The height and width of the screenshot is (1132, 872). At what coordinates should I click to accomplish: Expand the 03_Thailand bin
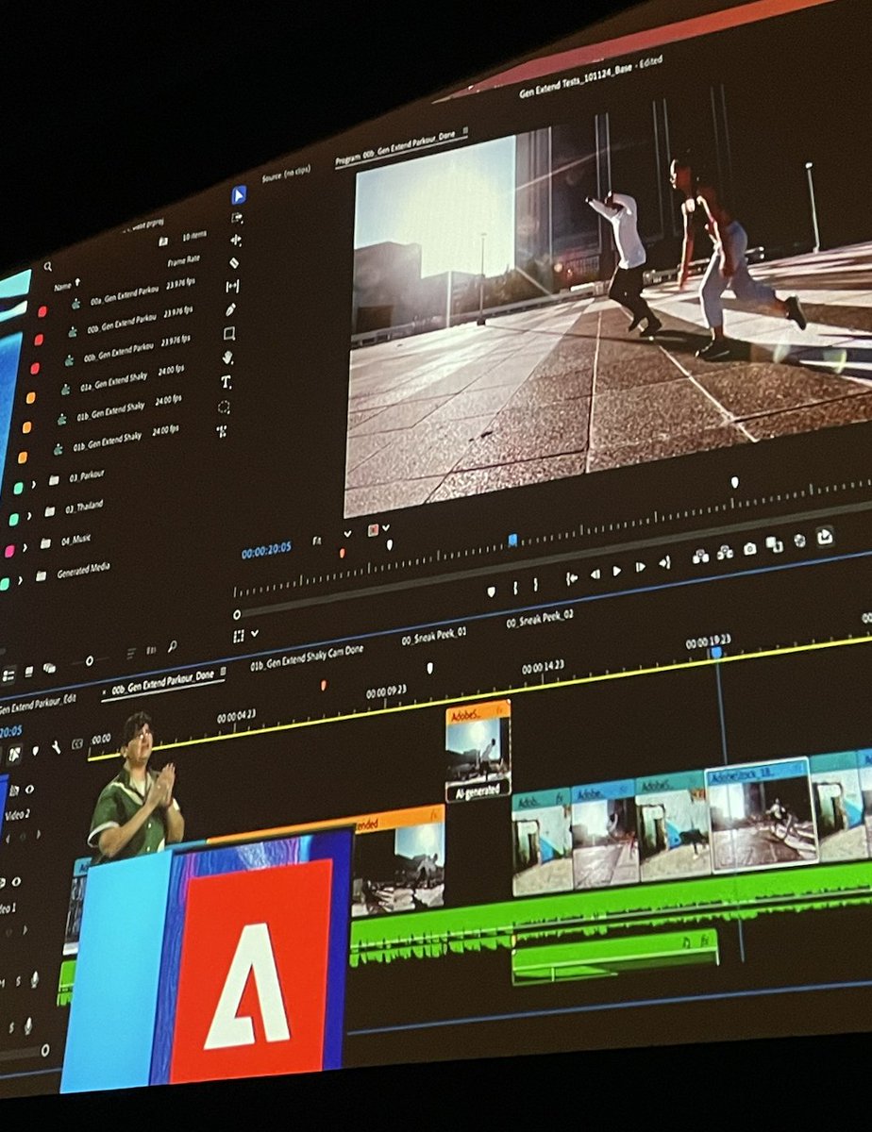pos(31,515)
